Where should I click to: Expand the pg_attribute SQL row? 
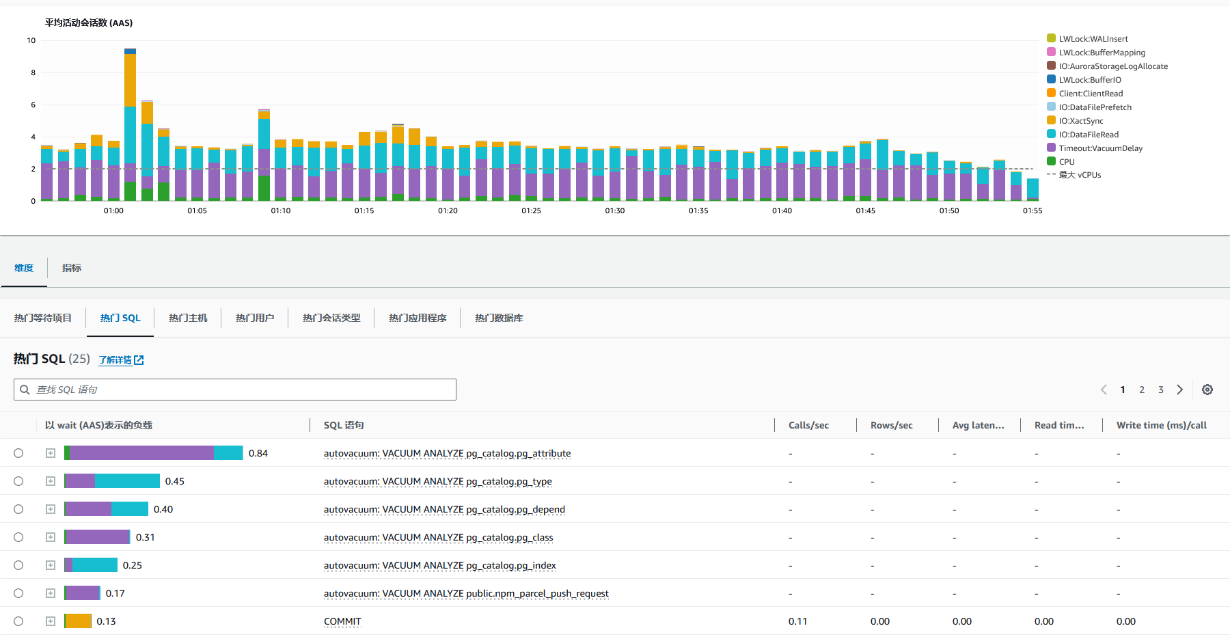(51, 453)
